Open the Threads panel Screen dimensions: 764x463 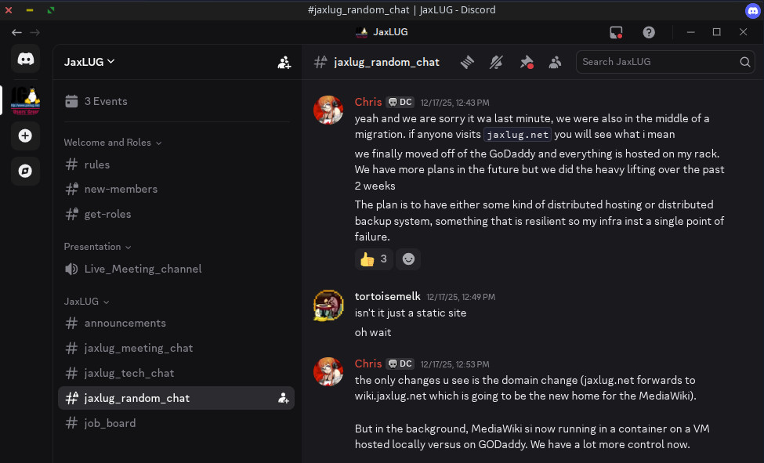[x=467, y=61]
